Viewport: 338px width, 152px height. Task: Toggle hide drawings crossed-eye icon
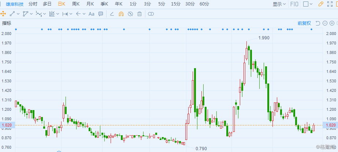point(130,14)
